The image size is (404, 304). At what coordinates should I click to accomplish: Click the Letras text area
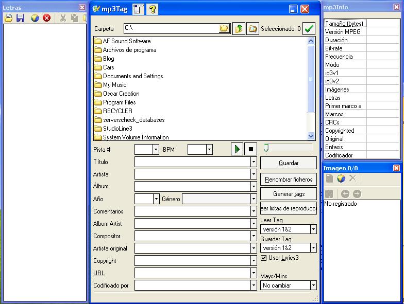[45, 163]
